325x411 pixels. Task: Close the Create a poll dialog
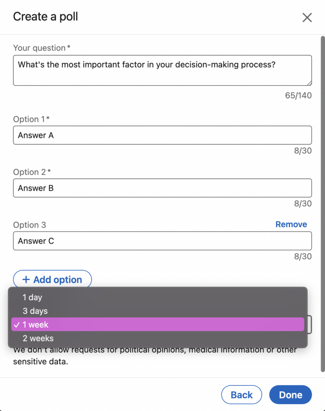coord(307,17)
